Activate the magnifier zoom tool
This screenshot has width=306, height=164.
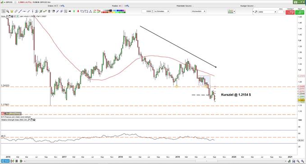[x=8, y=11]
